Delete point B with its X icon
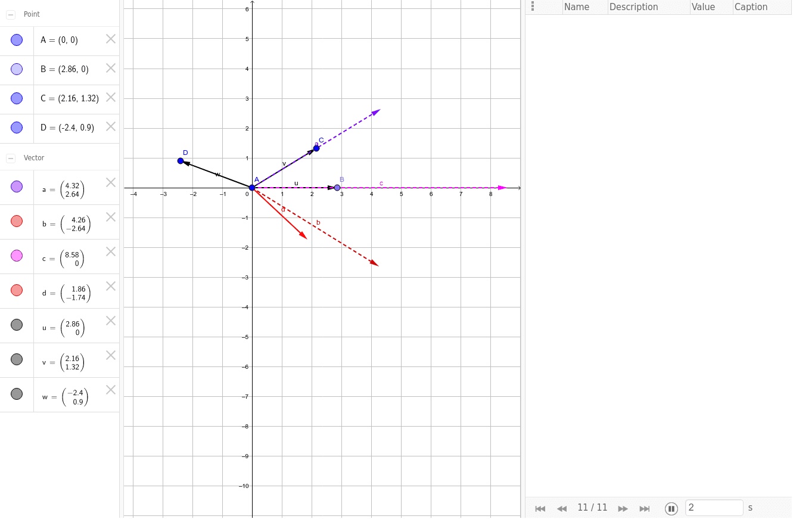 coord(111,68)
